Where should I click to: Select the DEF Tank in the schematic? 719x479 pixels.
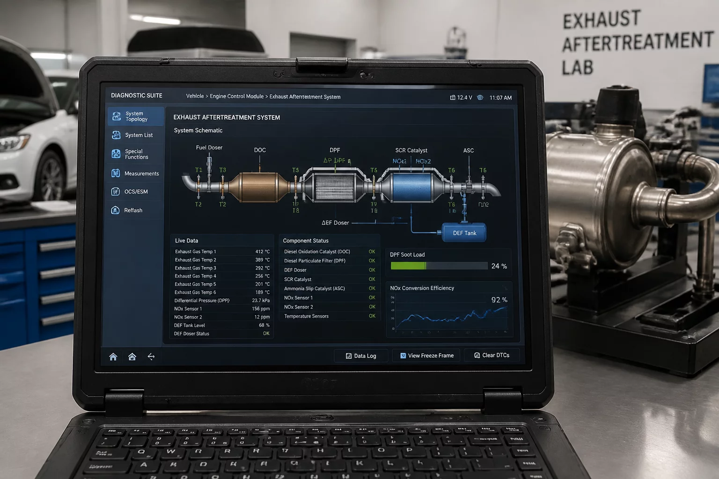(x=464, y=233)
